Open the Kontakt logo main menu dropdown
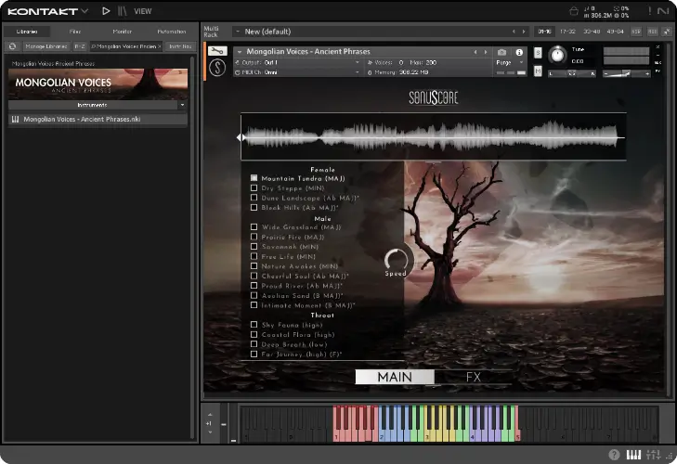 [46, 11]
